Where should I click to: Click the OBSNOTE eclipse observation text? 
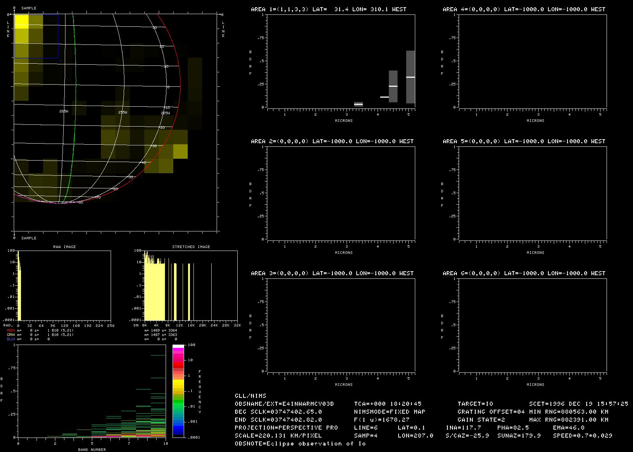pyautogui.click(x=300, y=444)
